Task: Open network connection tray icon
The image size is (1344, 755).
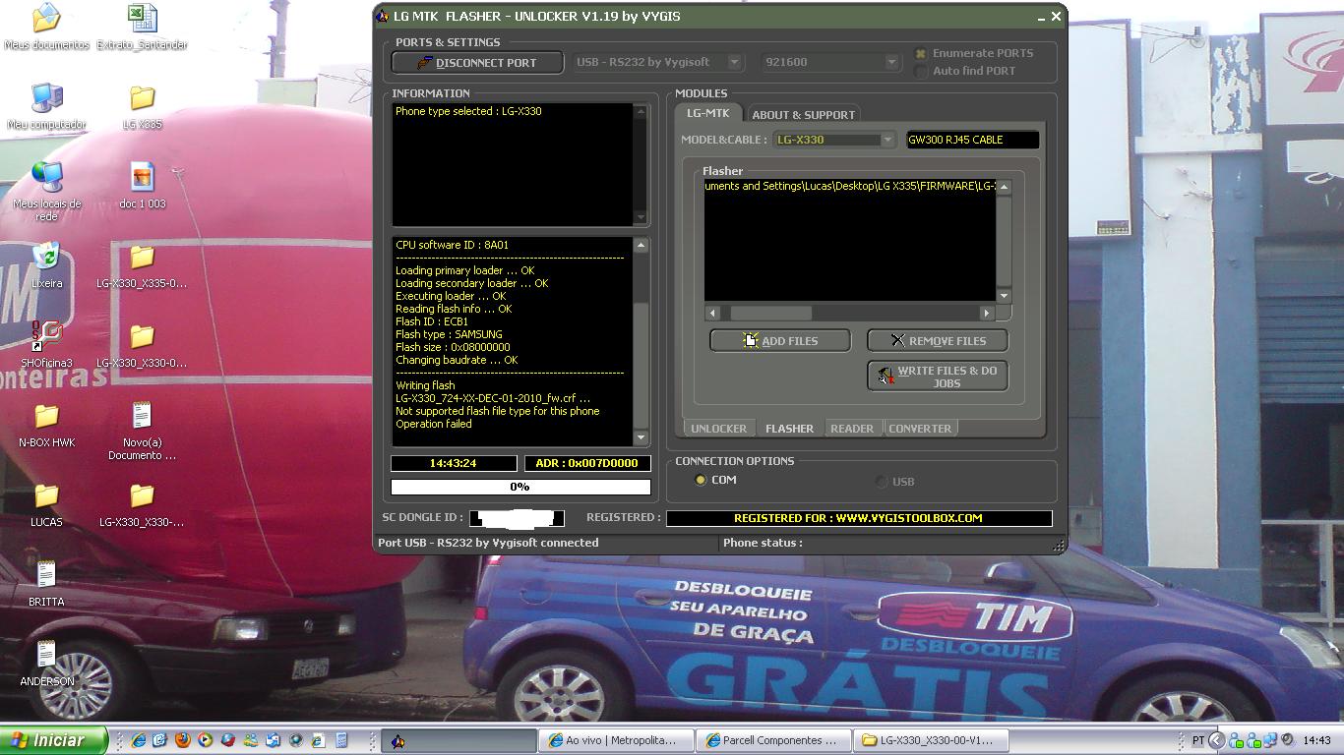Action: (x=1269, y=740)
